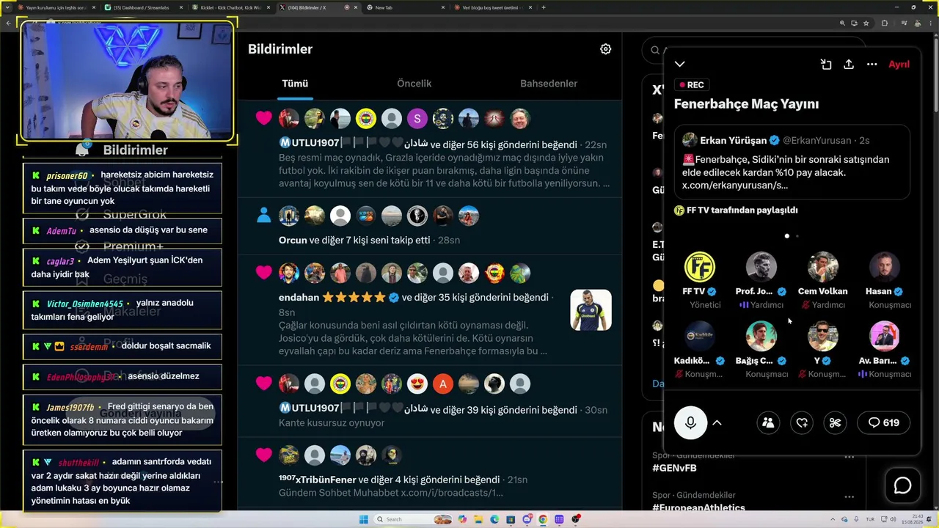This screenshot has height=528, width=939.
Task: Open the Windows Start menu
Action: click(x=363, y=519)
